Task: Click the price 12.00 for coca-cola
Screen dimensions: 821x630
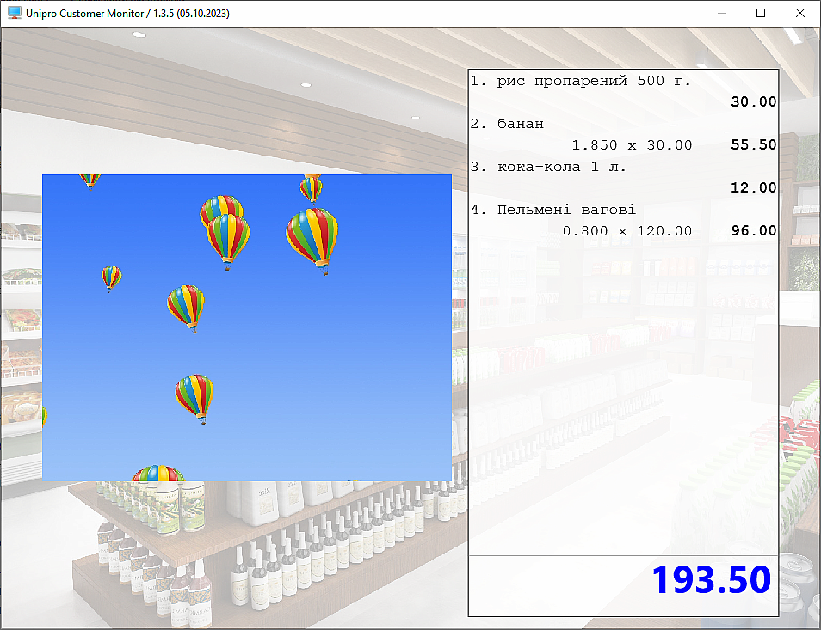Action: pyautogui.click(x=754, y=187)
